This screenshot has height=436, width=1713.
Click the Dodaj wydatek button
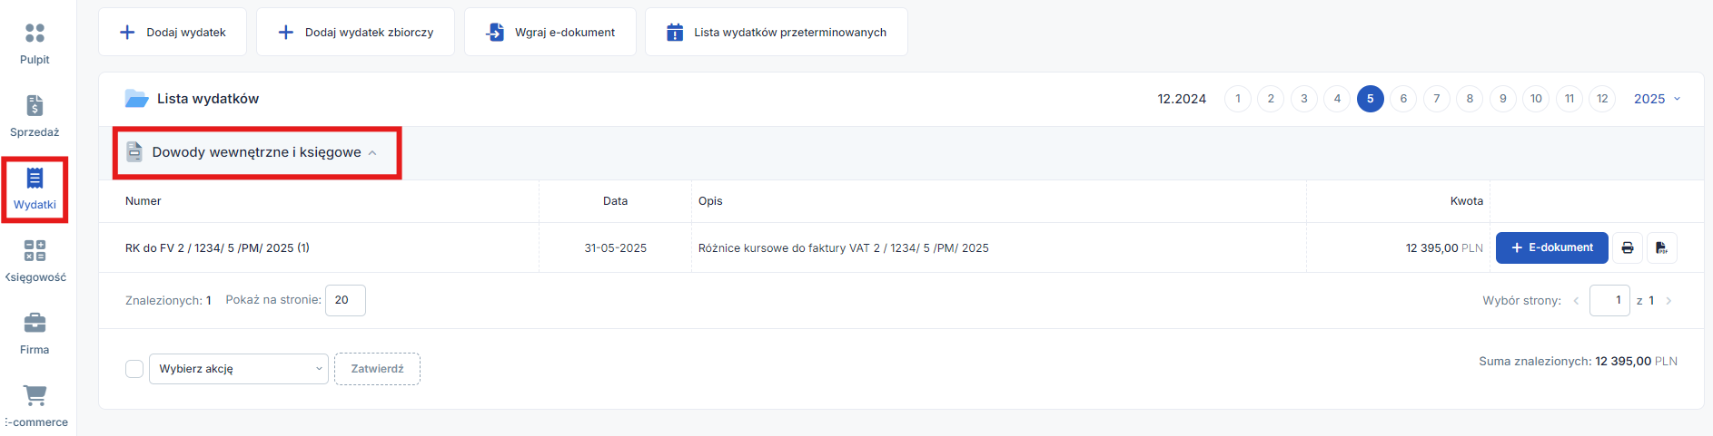click(173, 32)
